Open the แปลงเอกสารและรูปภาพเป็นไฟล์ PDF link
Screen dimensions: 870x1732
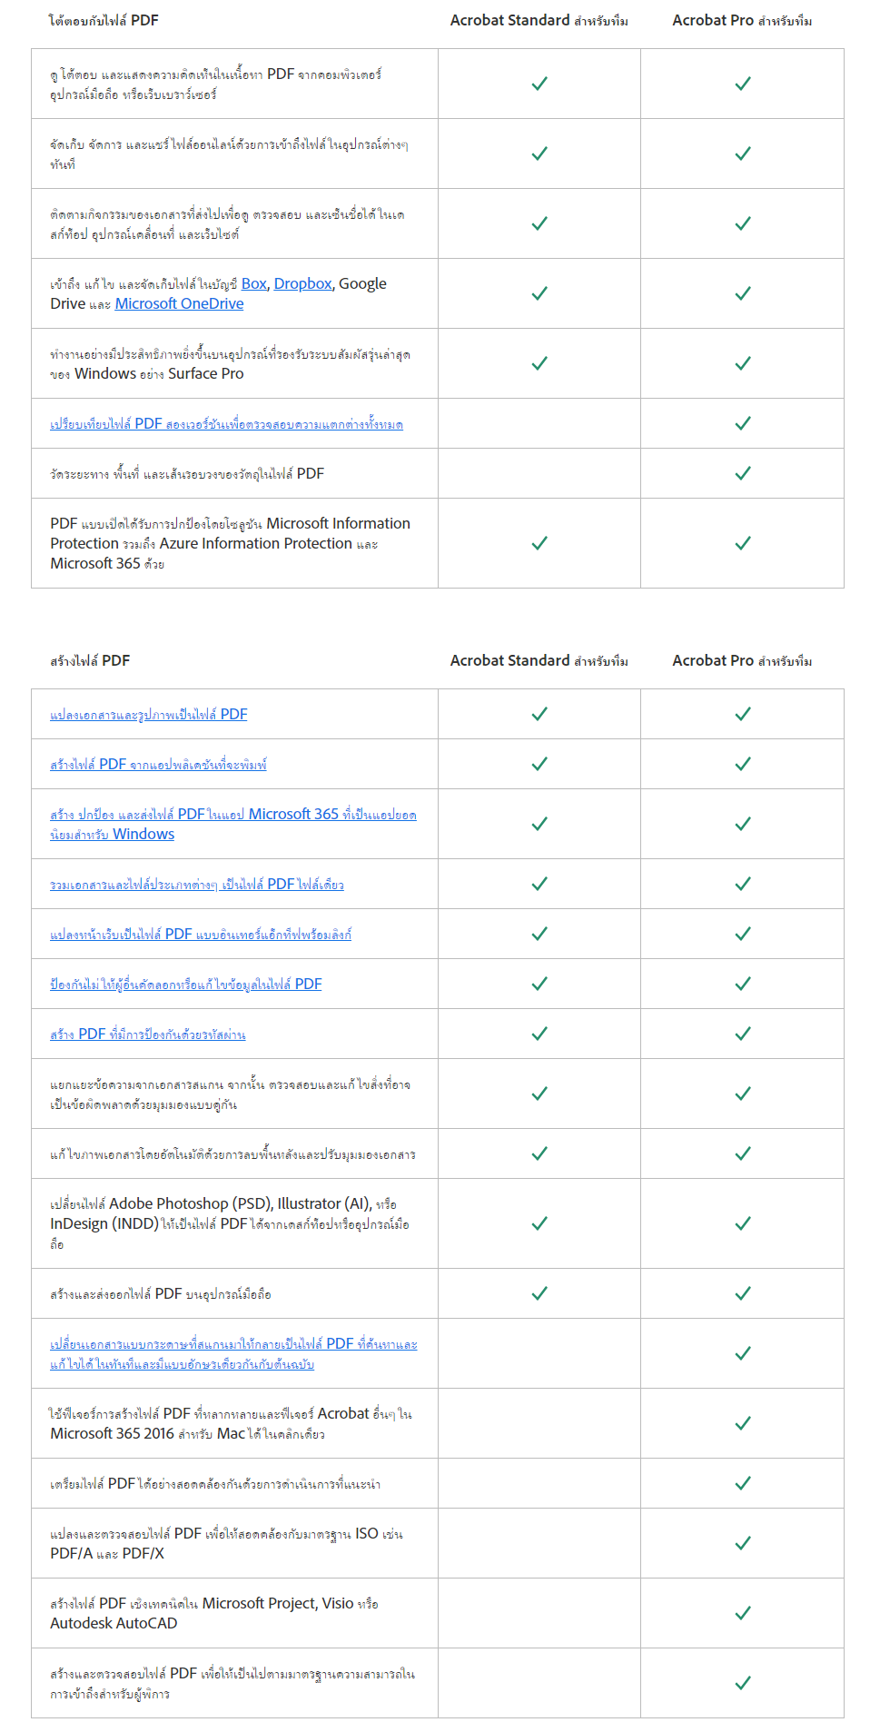pos(148,715)
